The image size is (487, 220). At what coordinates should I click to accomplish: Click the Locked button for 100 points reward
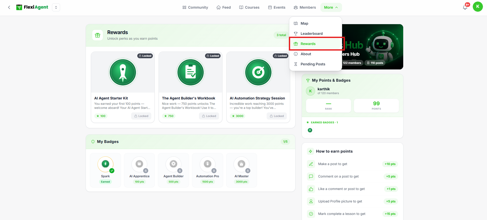pyautogui.click(x=141, y=116)
